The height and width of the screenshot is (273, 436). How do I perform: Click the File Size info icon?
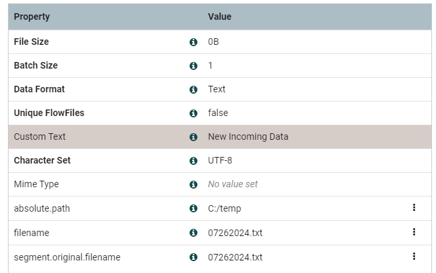click(x=193, y=42)
